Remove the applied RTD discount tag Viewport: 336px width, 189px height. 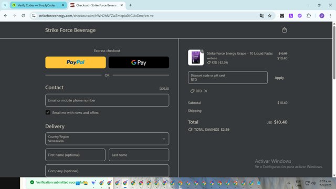206,91
